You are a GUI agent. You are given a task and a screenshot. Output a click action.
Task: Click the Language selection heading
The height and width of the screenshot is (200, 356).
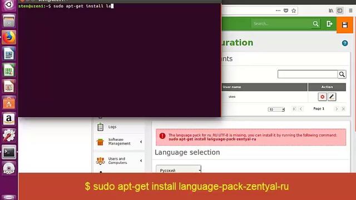(x=187, y=152)
